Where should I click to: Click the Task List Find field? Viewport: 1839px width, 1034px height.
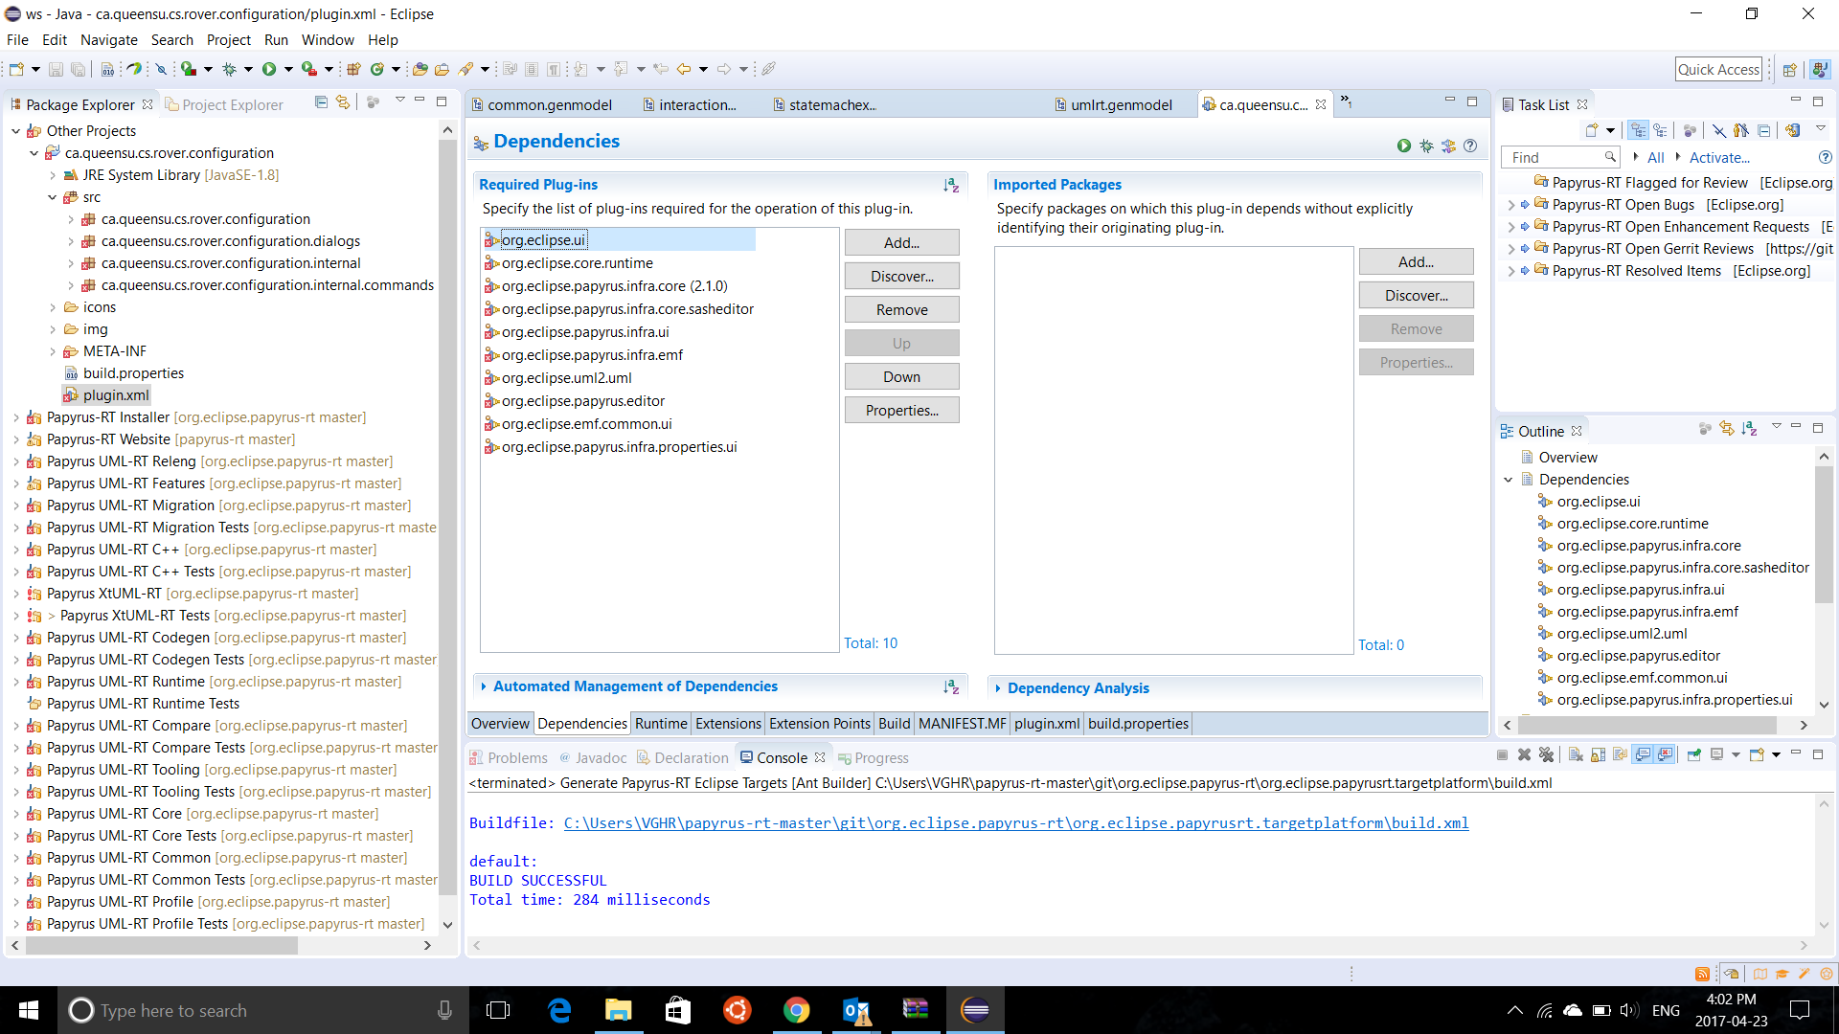point(1553,158)
